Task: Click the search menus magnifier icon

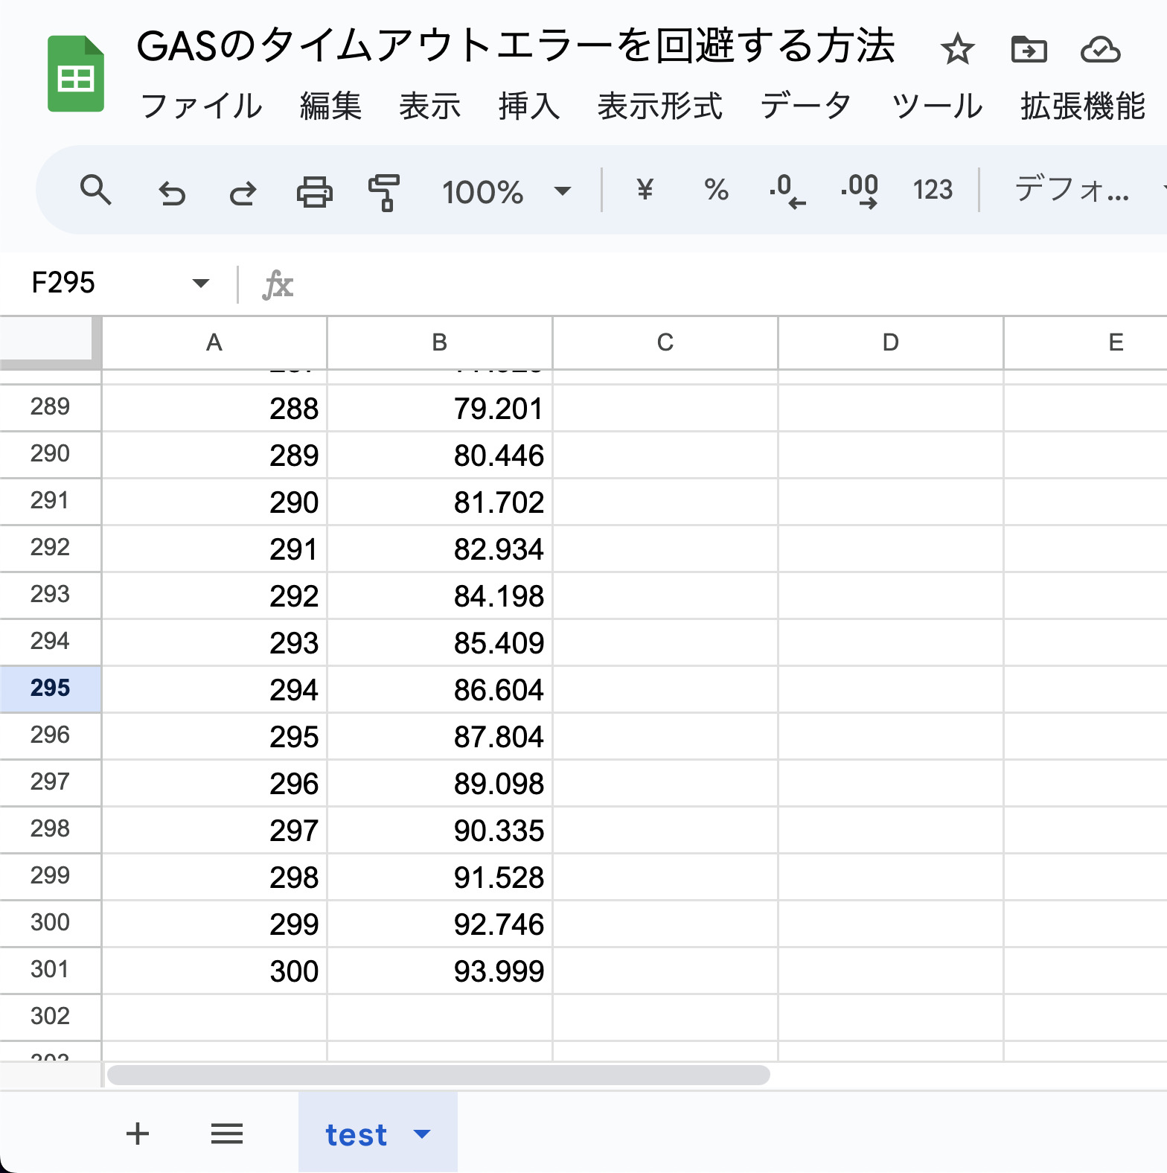Action: pyautogui.click(x=96, y=191)
